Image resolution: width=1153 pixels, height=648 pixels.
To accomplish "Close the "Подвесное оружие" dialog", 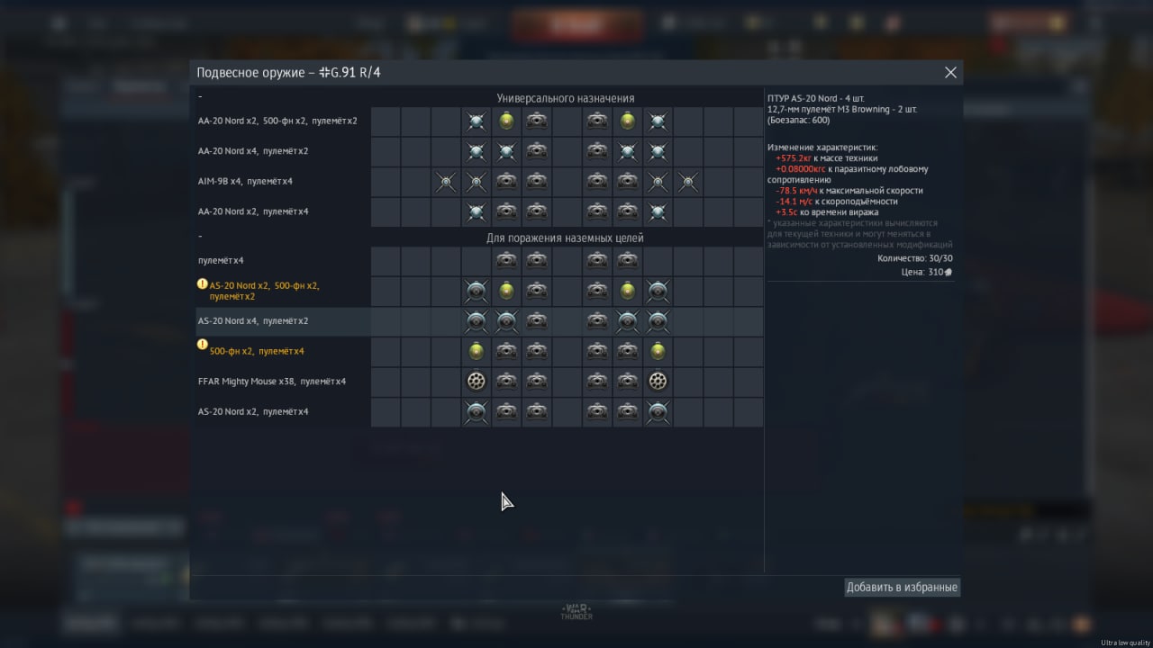I will [950, 73].
